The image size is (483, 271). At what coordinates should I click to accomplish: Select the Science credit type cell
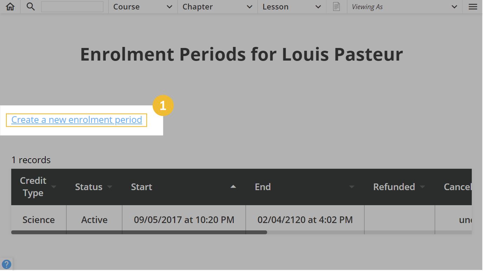(x=39, y=220)
